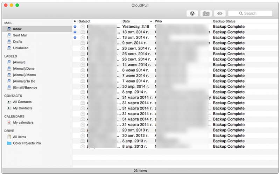
Task: Select the message dated 8 июня 2014 г.
Action: [x=175, y=70]
